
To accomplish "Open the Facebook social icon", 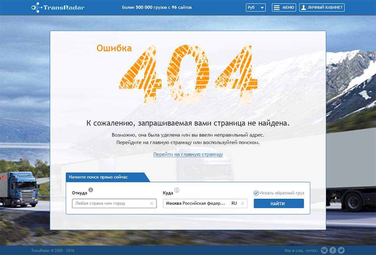I will coord(333,250).
